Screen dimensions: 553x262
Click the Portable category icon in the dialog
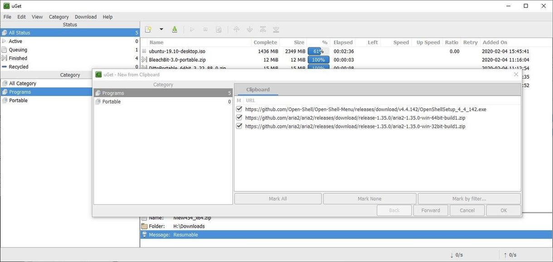98,102
